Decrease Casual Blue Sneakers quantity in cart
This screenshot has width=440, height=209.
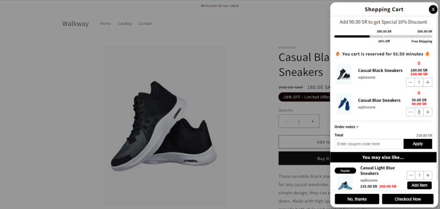coord(410,112)
